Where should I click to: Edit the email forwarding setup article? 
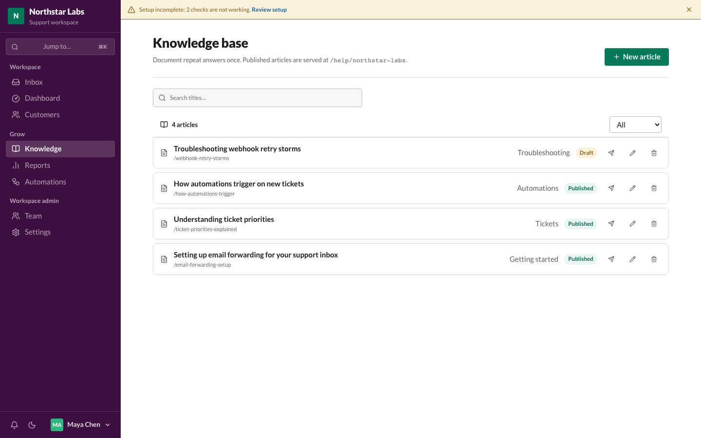pyautogui.click(x=632, y=259)
